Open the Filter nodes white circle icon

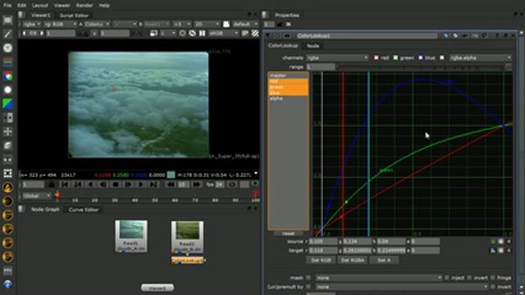click(x=7, y=90)
